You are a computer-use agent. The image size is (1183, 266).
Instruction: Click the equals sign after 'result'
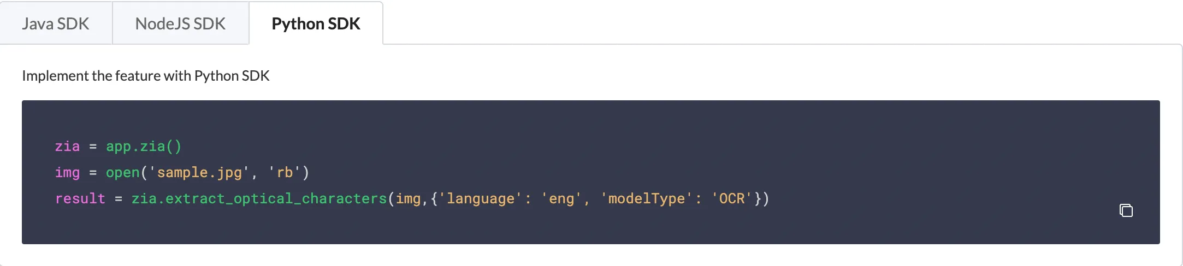(x=119, y=199)
